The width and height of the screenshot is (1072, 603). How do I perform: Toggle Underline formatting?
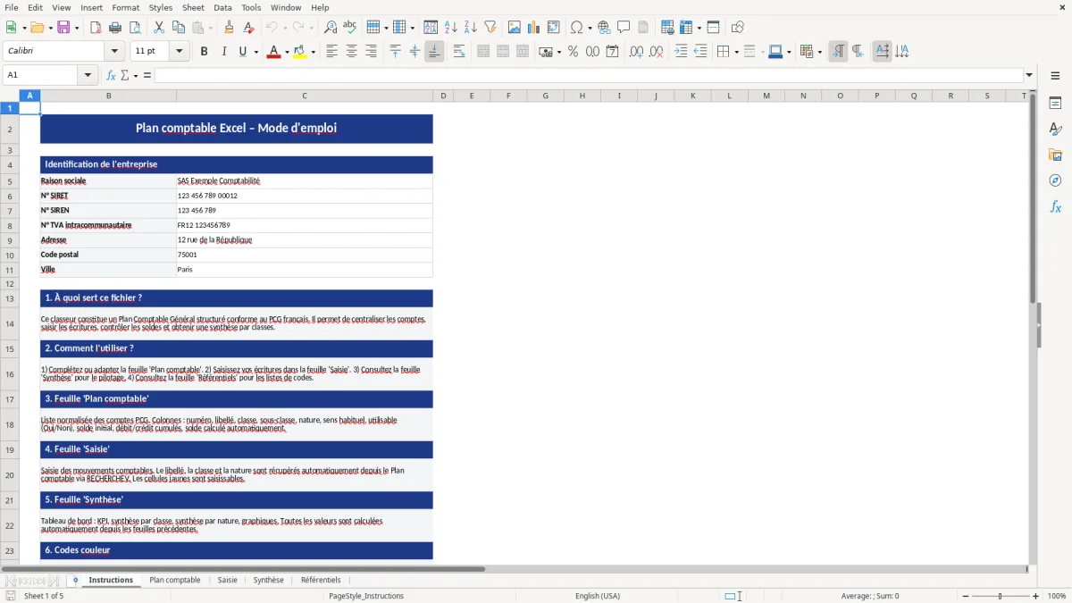click(x=242, y=52)
